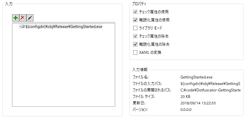Click the 入力 group heading
This screenshot has width=247, height=119.
pyautogui.click(x=9, y=4)
